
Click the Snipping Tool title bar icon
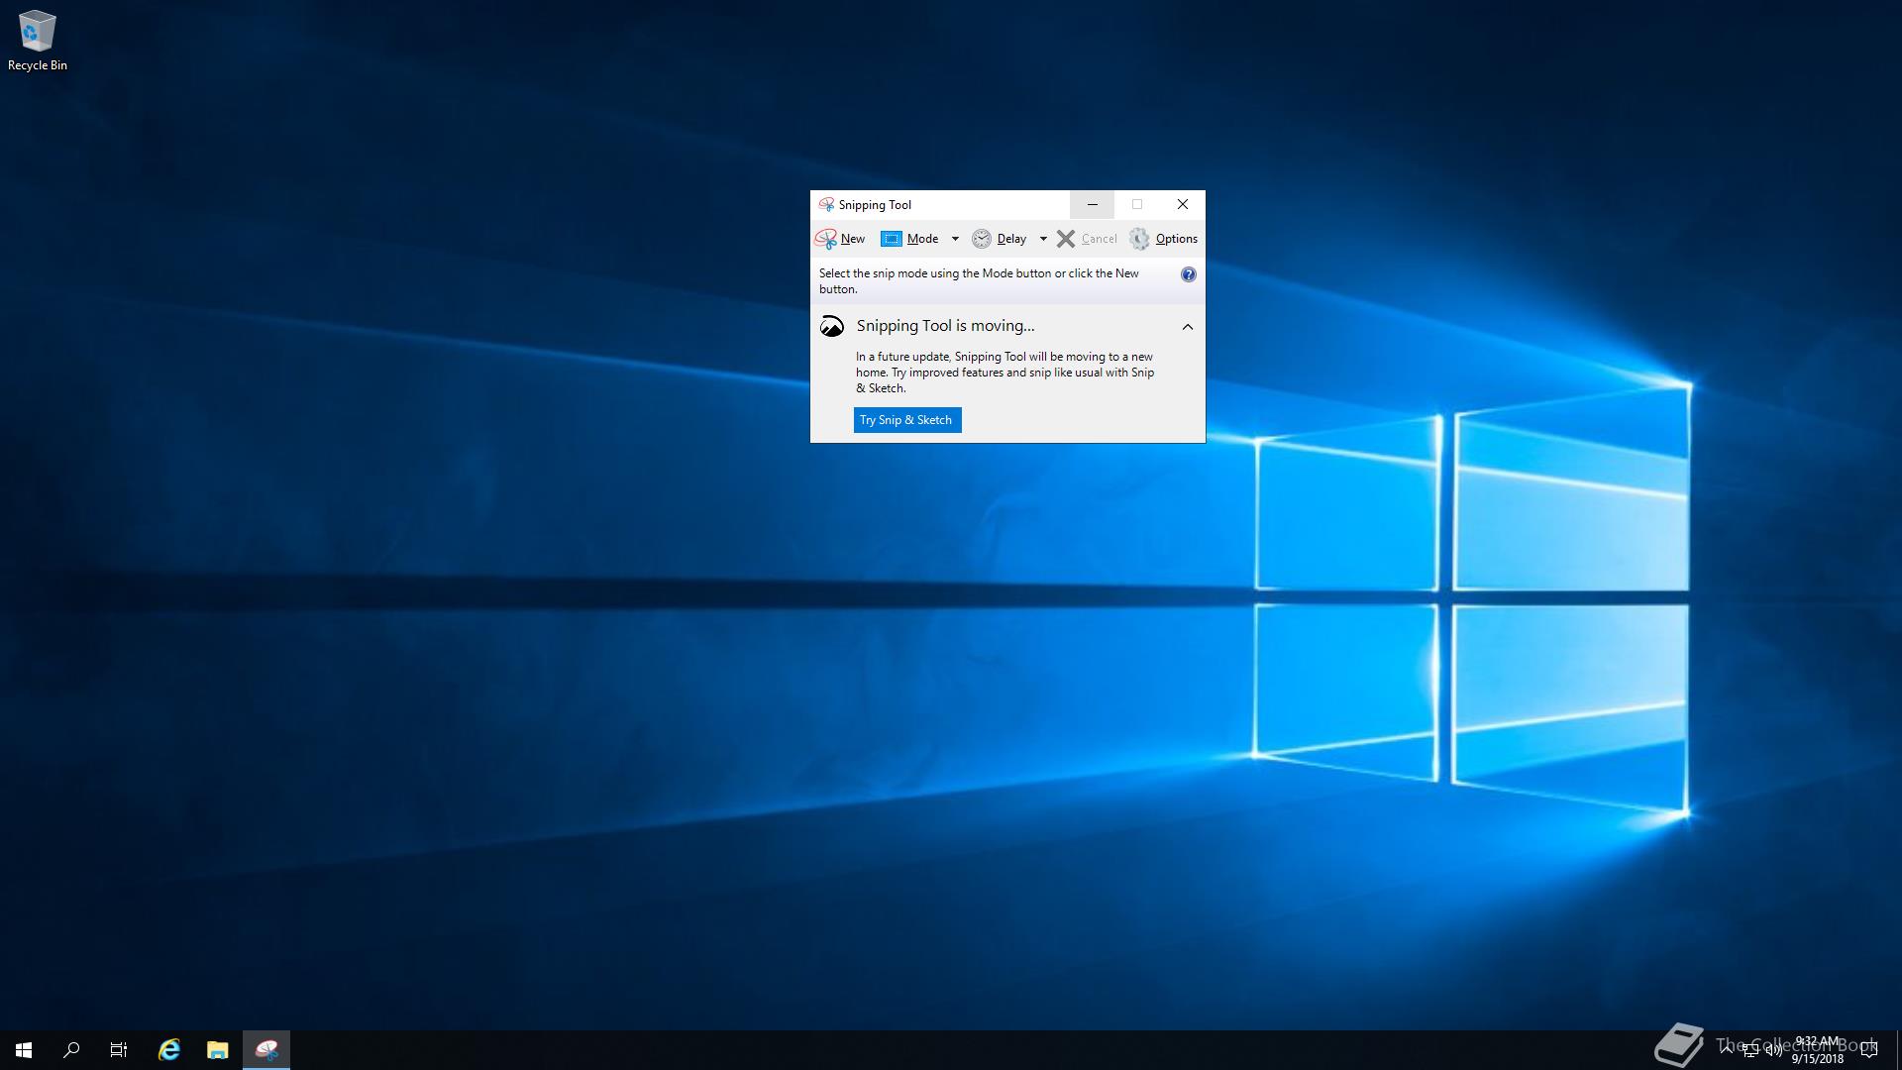pyautogui.click(x=826, y=205)
